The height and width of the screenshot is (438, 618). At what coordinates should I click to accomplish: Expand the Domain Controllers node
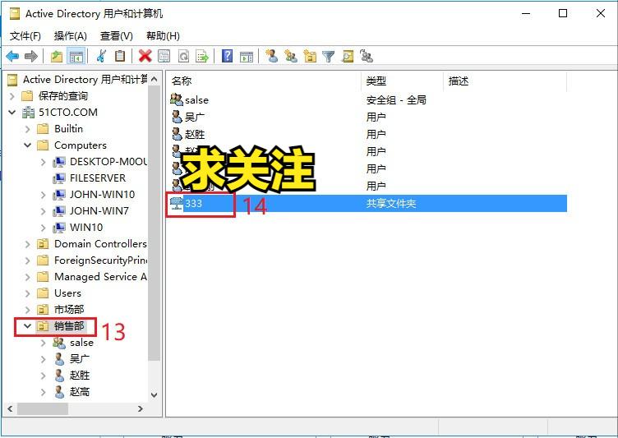(27, 244)
